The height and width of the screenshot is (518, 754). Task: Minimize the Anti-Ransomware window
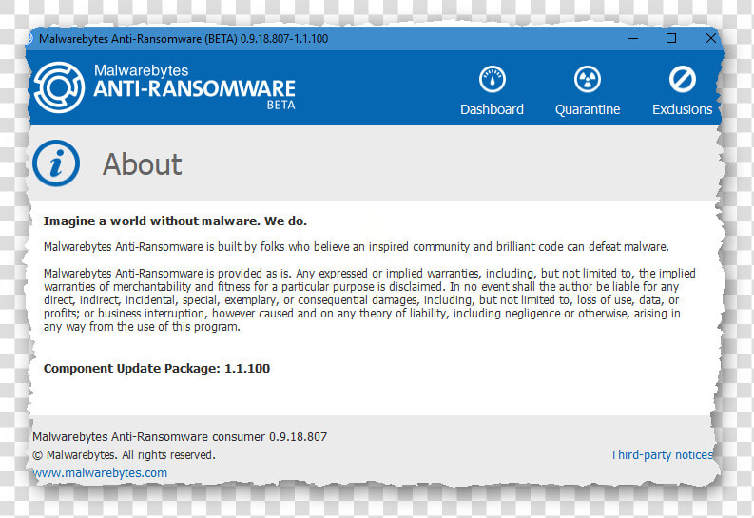click(633, 38)
